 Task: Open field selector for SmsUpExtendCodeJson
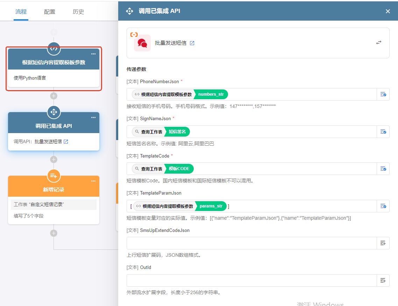click(x=383, y=243)
